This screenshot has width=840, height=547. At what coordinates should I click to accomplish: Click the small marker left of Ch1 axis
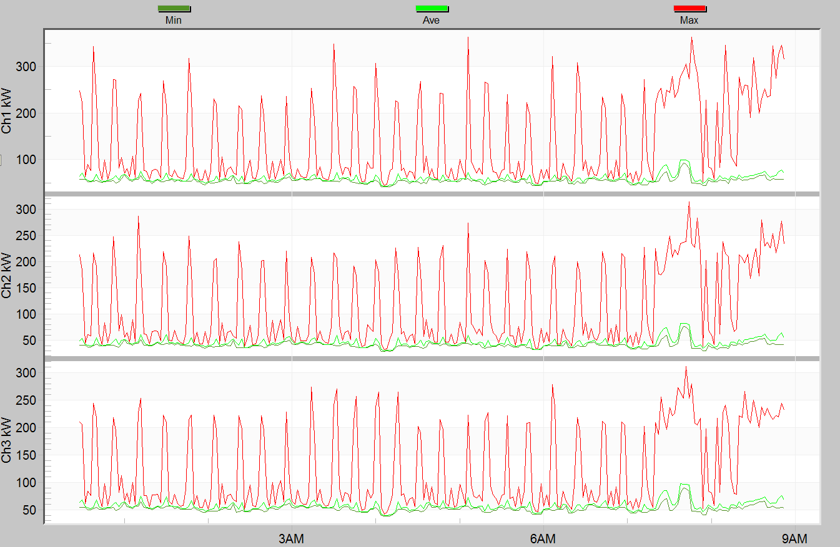(x=1, y=161)
